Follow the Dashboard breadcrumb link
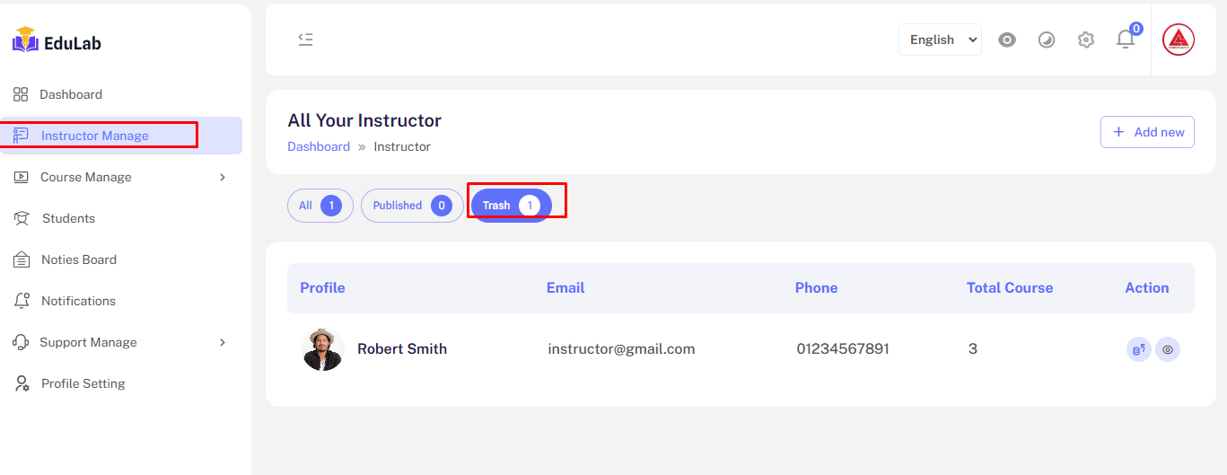 tap(319, 146)
